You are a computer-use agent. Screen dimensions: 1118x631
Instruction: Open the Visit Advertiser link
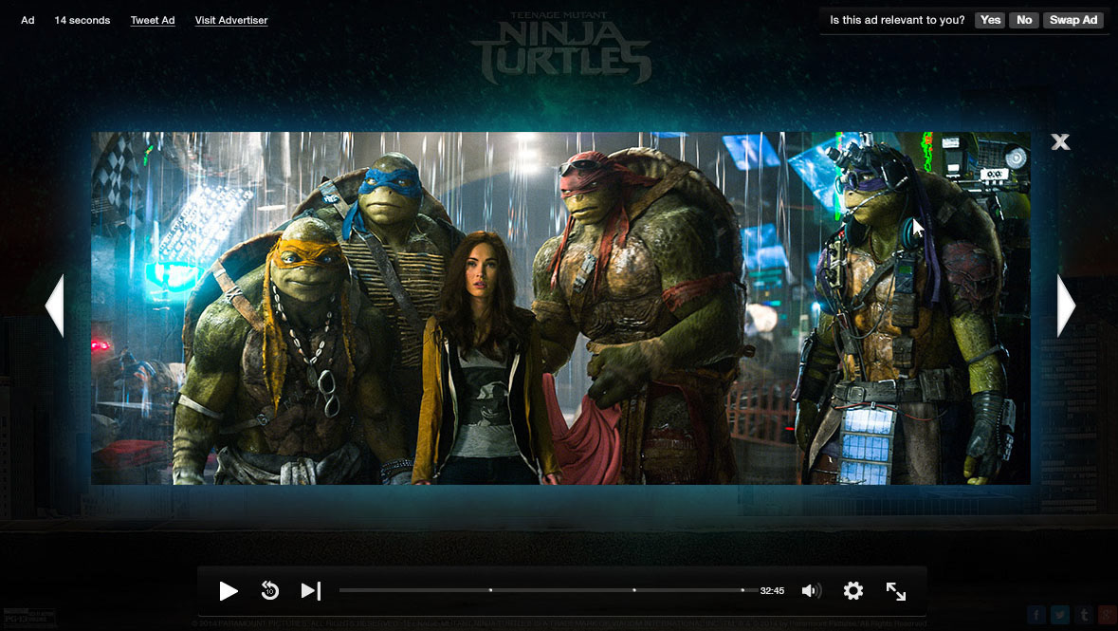[x=231, y=20]
